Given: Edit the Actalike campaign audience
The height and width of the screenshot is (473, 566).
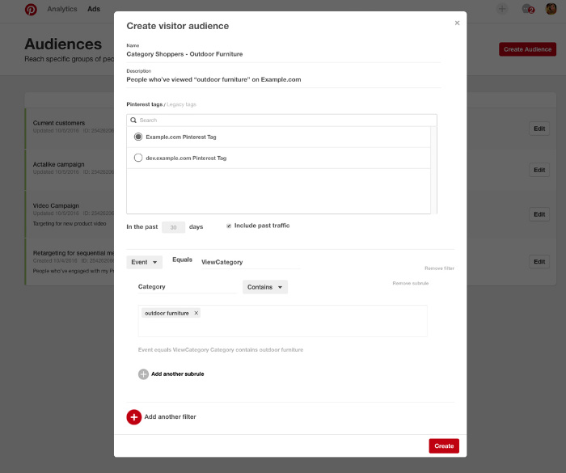Looking at the screenshot, I should [539, 170].
